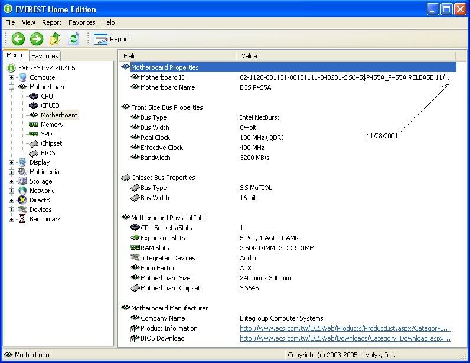Open the Memory page in tree
470x363 pixels.
[52, 125]
